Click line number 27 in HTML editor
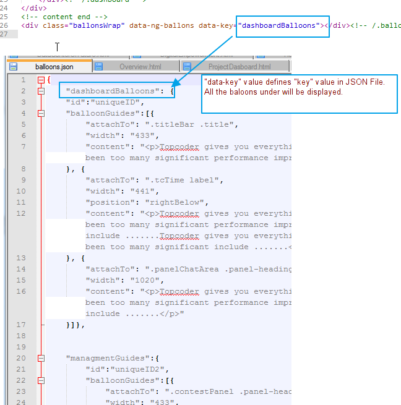The width and height of the screenshot is (401, 405). [4, 34]
